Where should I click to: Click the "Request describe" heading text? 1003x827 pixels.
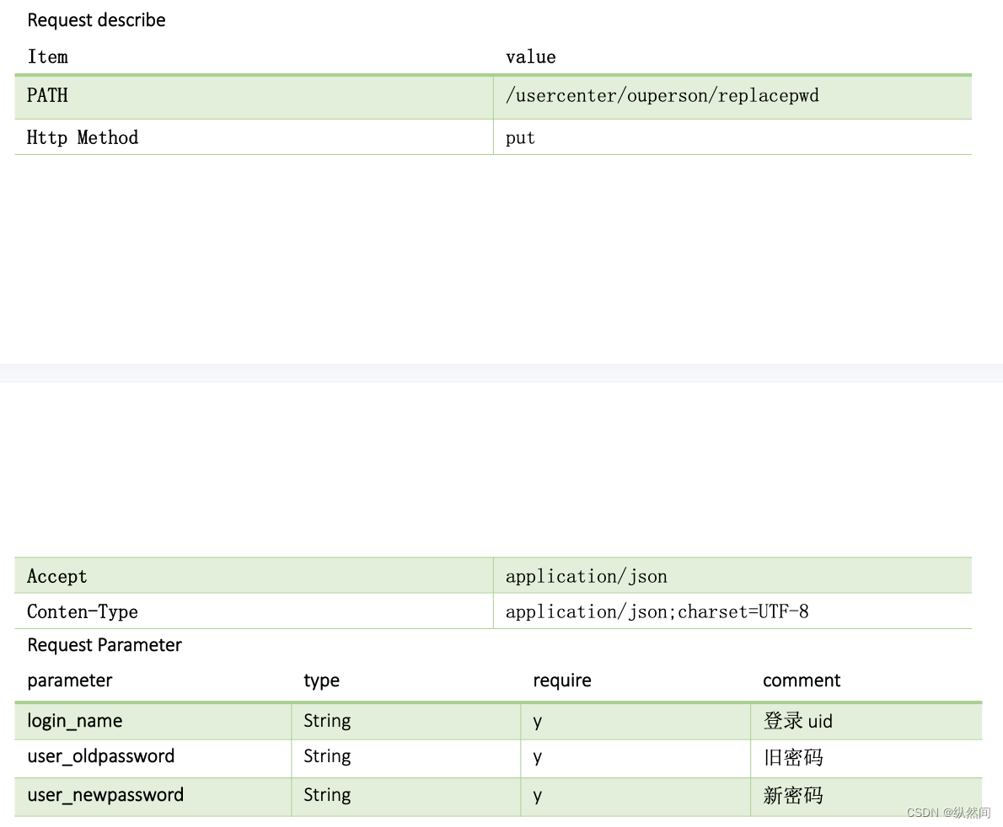tap(97, 20)
